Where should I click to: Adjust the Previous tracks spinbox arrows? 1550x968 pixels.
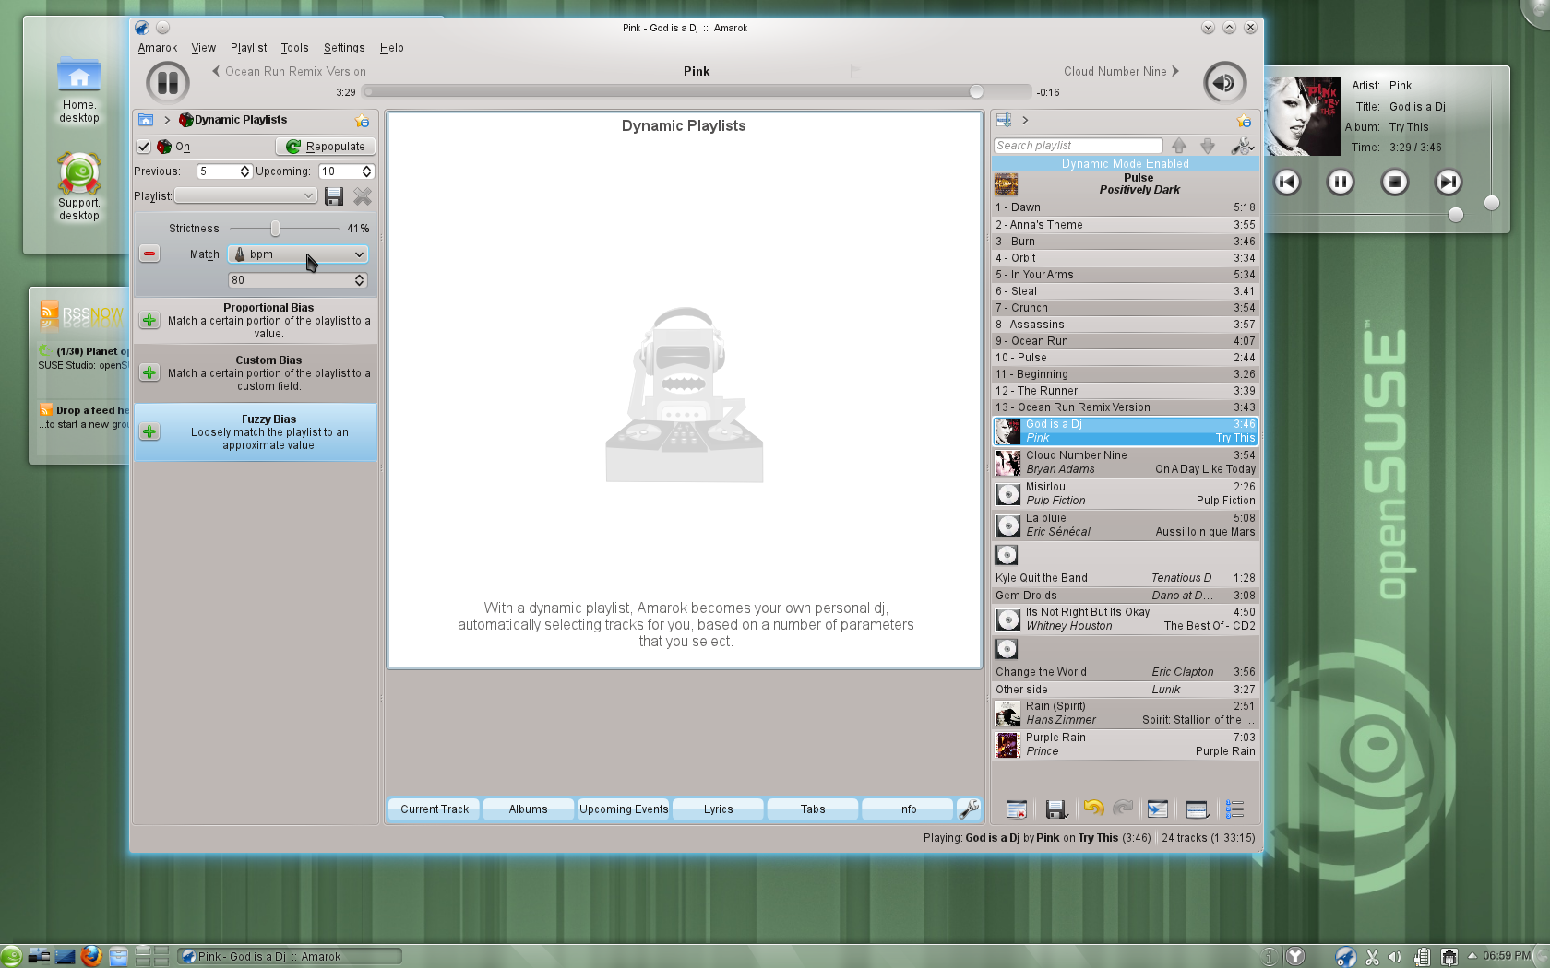[244, 171]
